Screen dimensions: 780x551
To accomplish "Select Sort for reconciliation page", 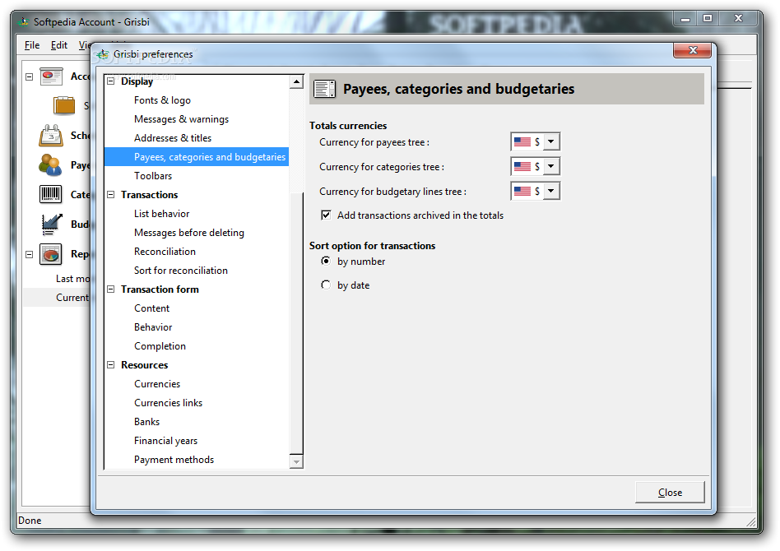I will pos(180,270).
